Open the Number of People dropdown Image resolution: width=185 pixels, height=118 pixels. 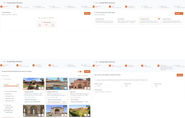pyautogui.click(x=108, y=86)
